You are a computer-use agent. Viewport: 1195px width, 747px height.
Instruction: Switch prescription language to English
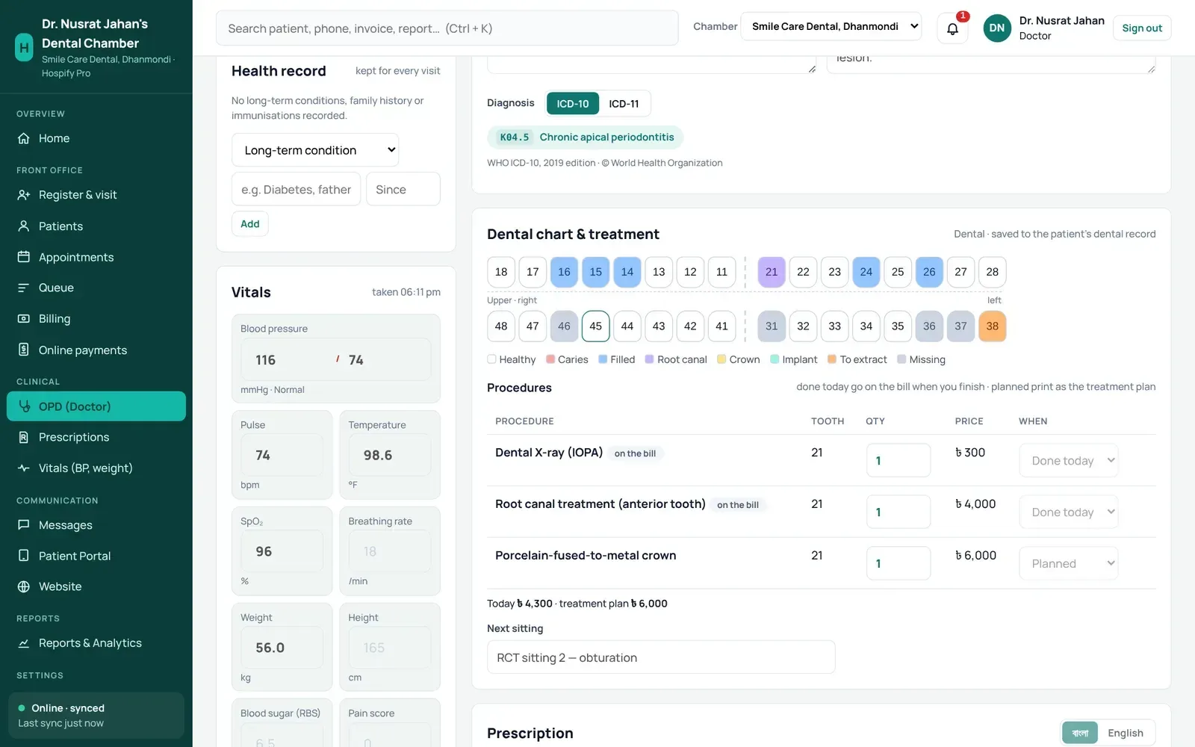[1126, 733]
